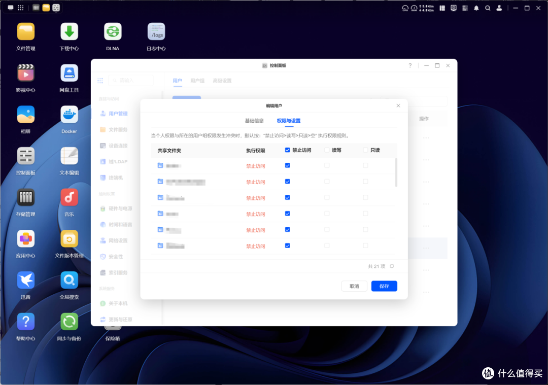Open the 相册 photo album app
The height and width of the screenshot is (385, 548).
tap(25, 115)
